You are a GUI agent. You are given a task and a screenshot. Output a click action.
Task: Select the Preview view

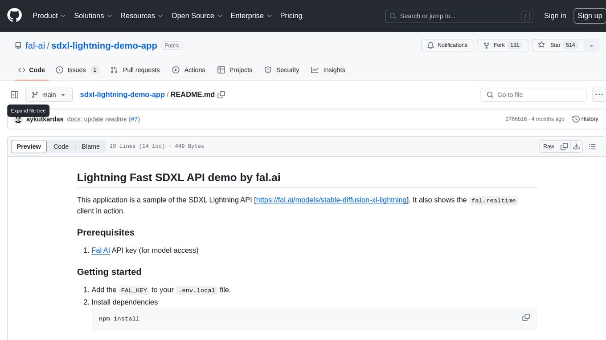[x=29, y=146]
